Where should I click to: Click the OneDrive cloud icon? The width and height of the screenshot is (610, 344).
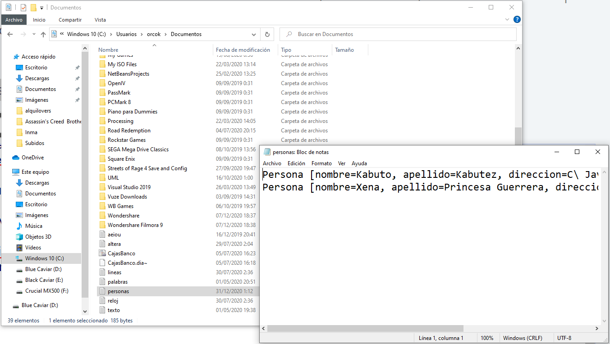pyautogui.click(x=16, y=158)
